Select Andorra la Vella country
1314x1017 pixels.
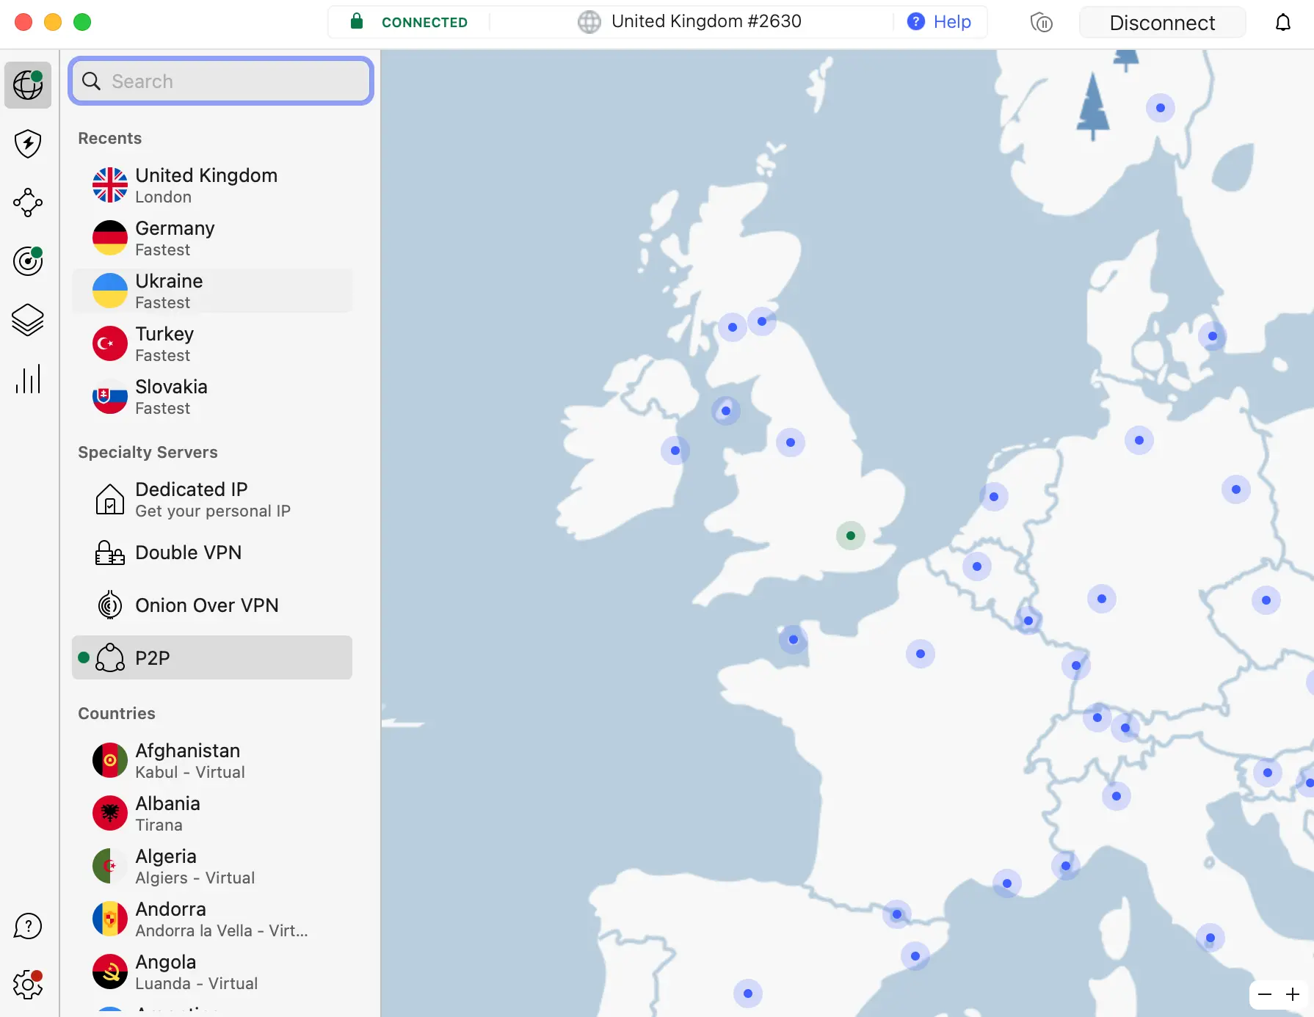click(x=212, y=919)
